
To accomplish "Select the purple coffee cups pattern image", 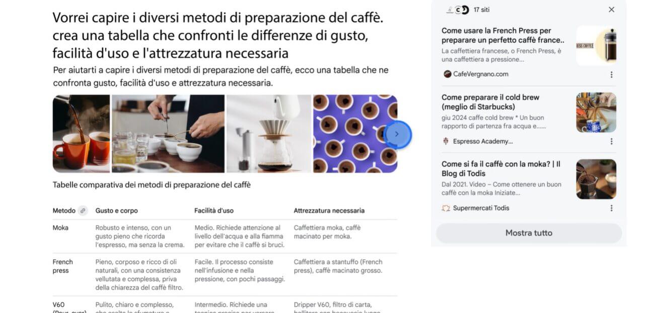I will point(355,134).
